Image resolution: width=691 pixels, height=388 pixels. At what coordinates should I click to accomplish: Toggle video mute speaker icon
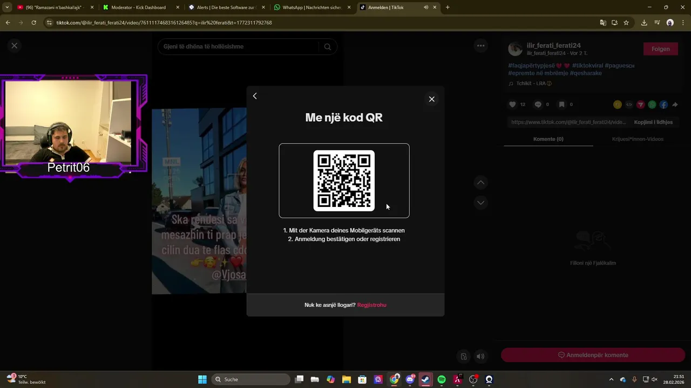[480, 356]
